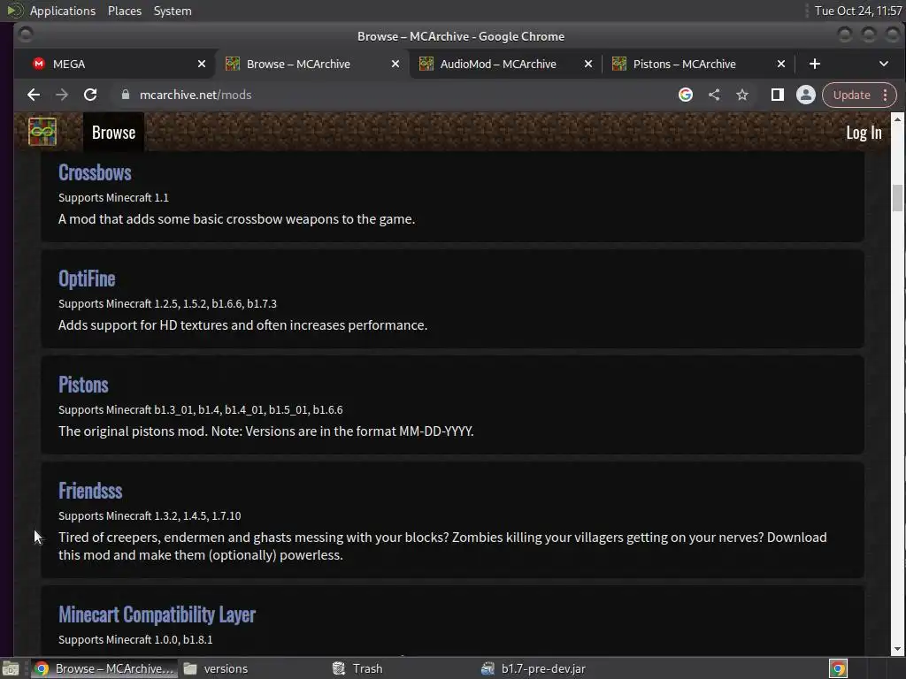Open the Crossbows mod page
906x679 pixels.
point(95,172)
